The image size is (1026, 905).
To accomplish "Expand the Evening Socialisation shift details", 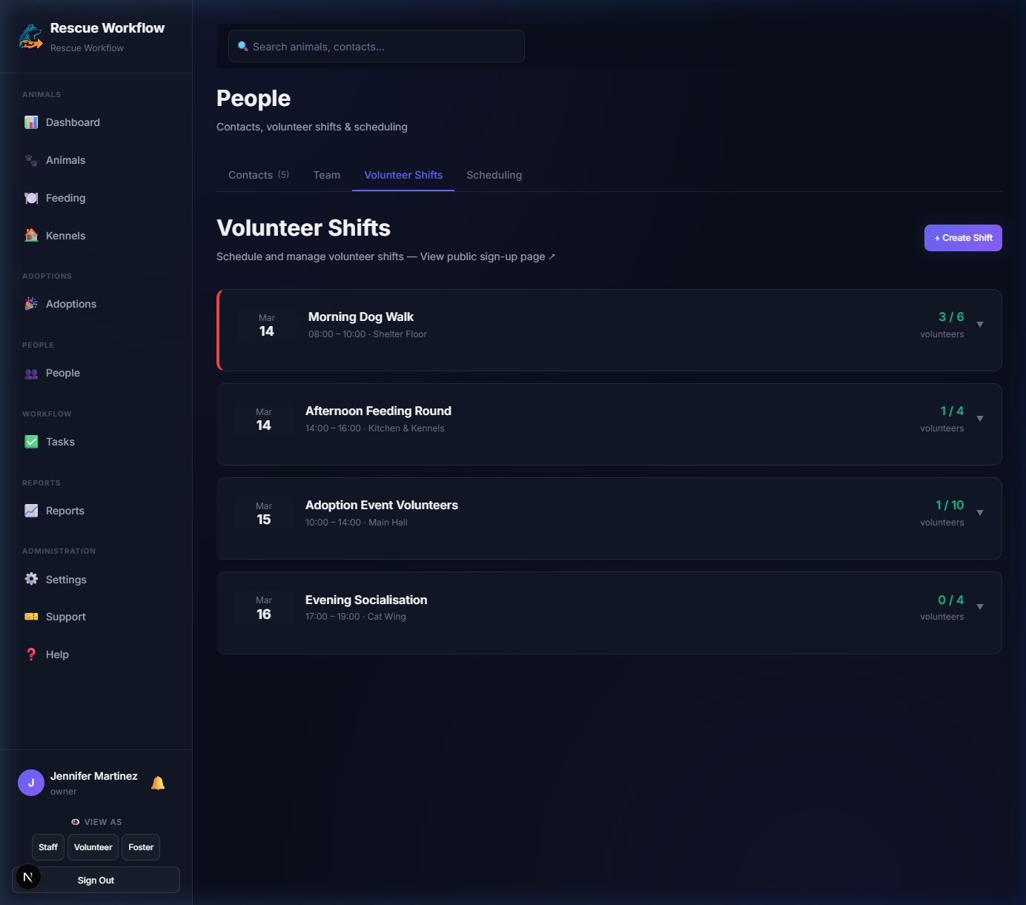I will pyautogui.click(x=980, y=607).
